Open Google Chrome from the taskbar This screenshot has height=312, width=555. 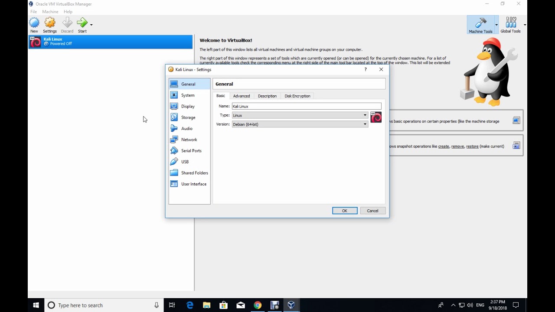click(258, 305)
